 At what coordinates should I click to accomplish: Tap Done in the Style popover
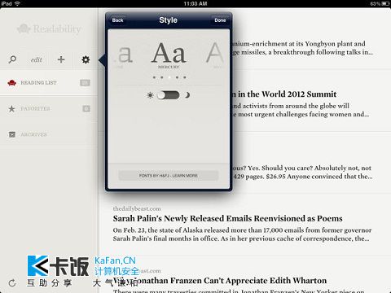coord(220,20)
